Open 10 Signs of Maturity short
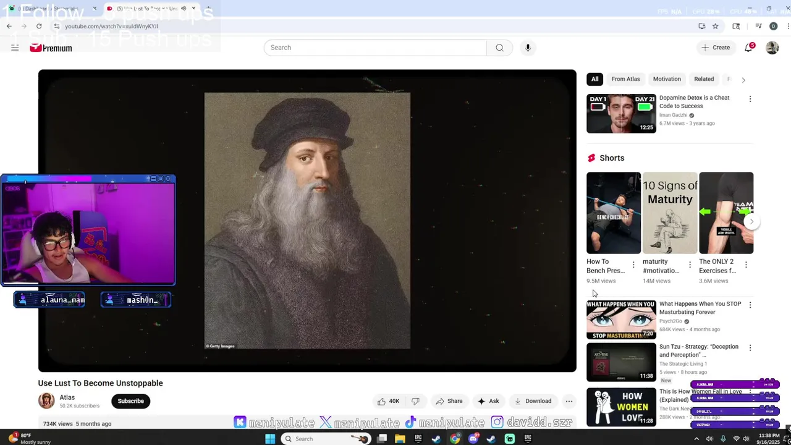 [670, 213]
